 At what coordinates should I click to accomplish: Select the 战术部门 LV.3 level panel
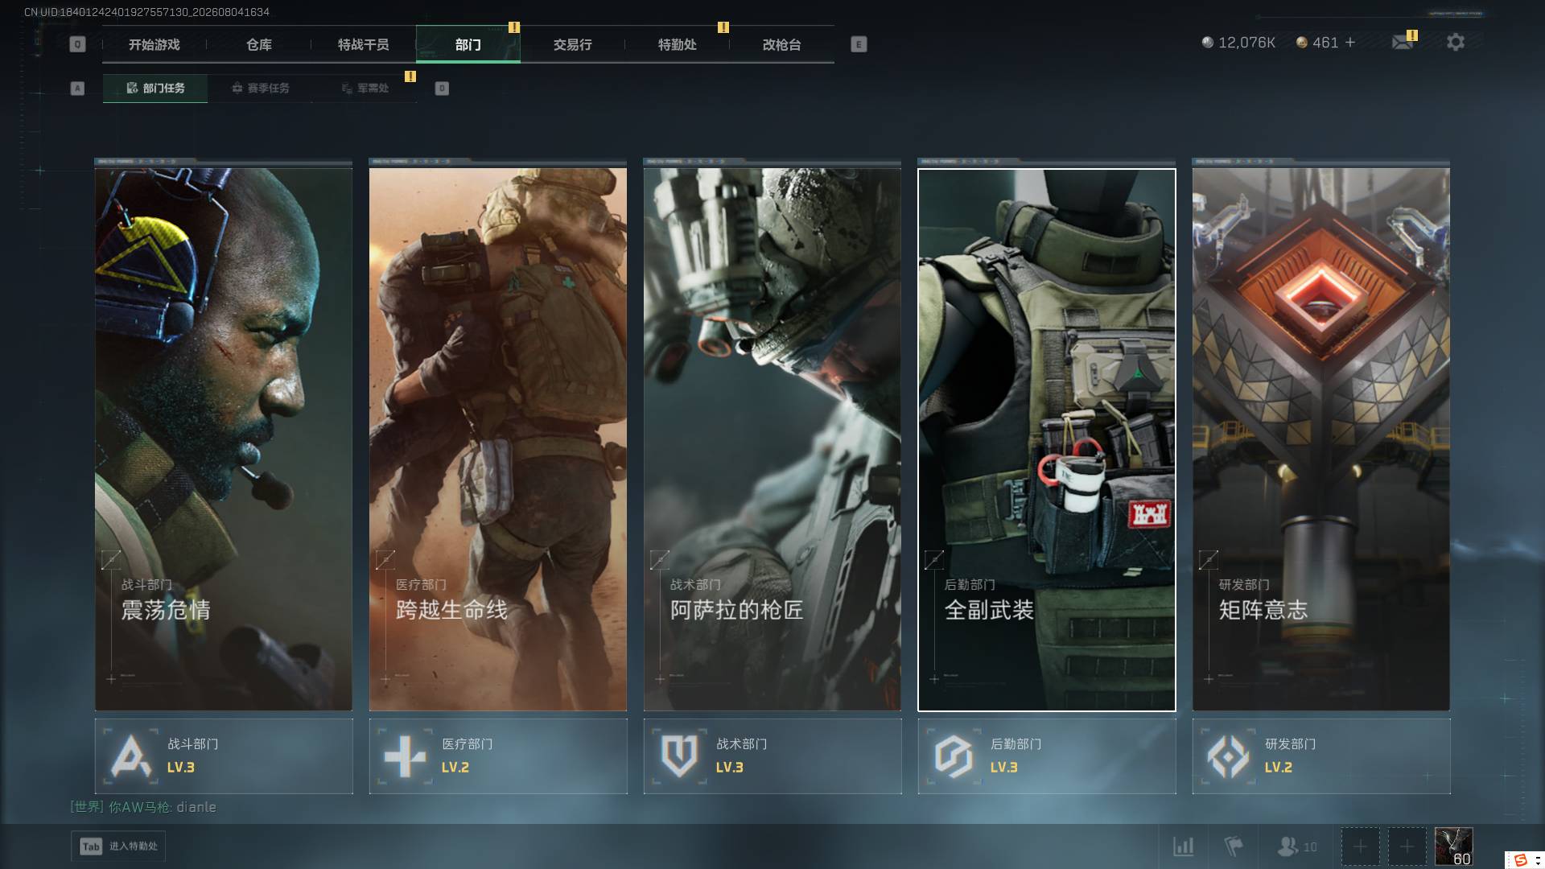[772, 756]
